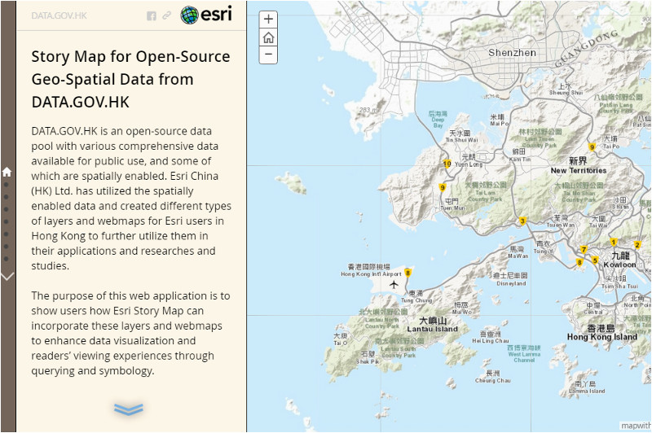652x433 pixels.
Task: Reset map to home extent
Action: 268,37
